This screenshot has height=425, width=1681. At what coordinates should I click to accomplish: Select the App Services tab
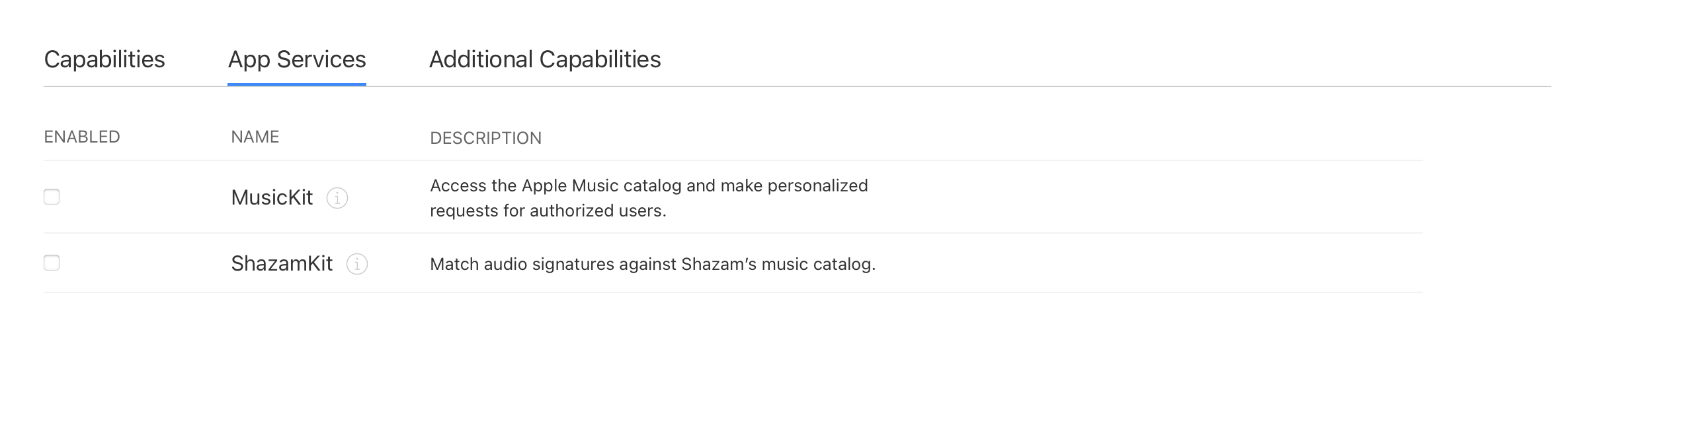[x=297, y=59]
